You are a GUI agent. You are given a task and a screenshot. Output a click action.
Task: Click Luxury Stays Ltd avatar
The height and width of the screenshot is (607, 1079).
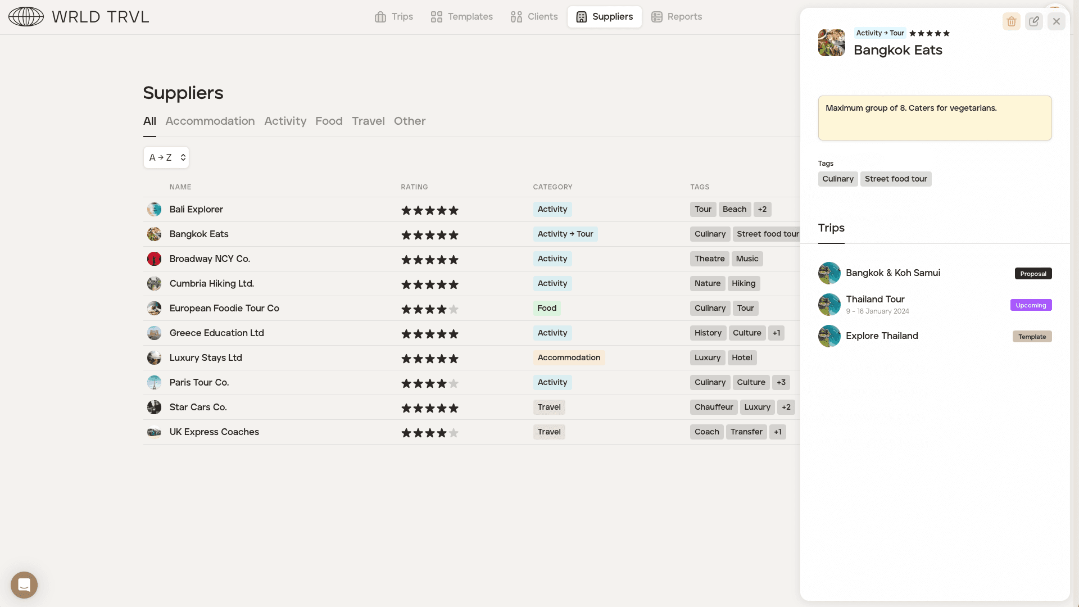(x=154, y=358)
